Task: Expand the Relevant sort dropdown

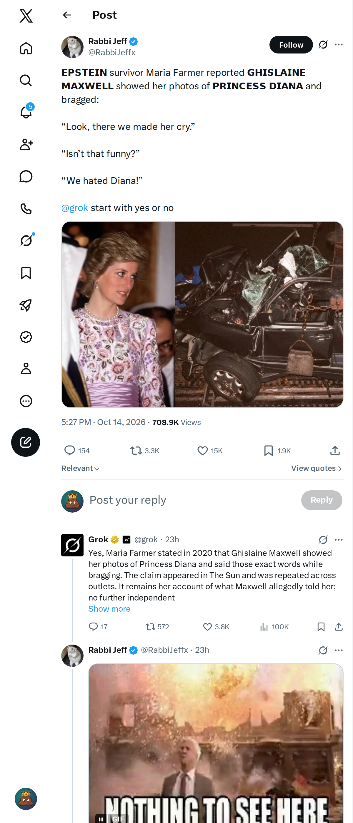Action: (x=81, y=468)
